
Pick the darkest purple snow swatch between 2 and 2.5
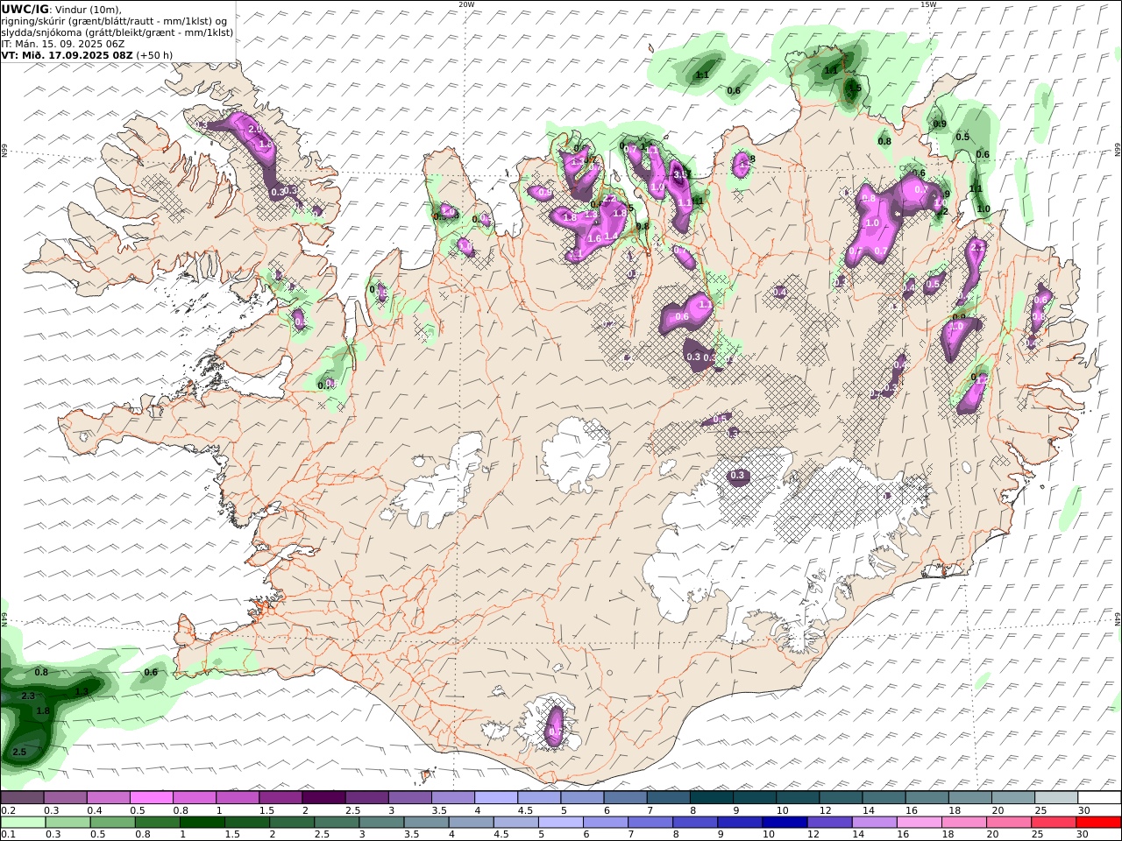click(323, 797)
